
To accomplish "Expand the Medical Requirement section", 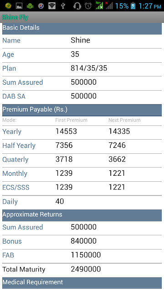I will point(82,283).
